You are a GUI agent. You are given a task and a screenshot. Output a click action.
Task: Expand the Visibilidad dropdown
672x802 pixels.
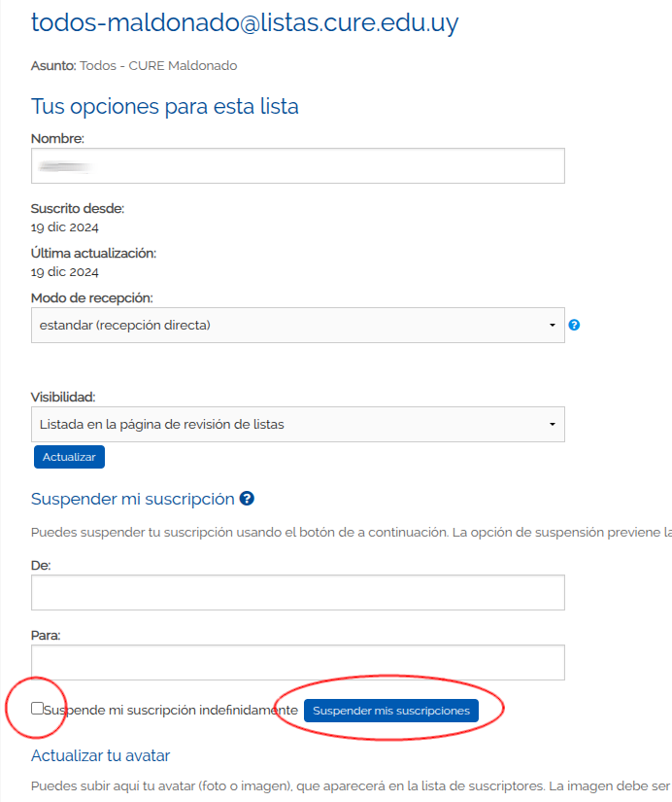[x=297, y=424]
